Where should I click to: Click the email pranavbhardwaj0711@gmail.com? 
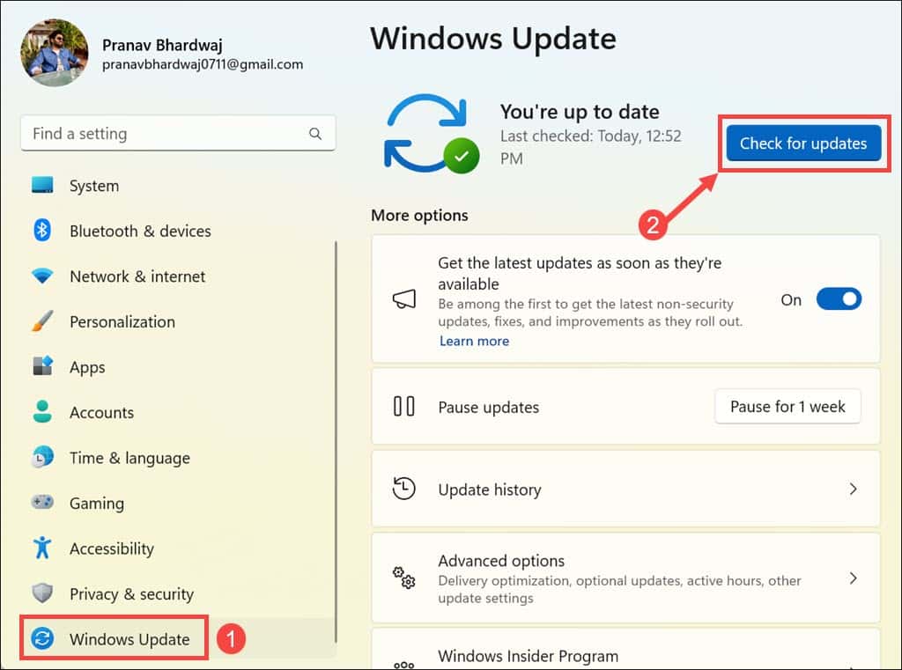(x=203, y=64)
